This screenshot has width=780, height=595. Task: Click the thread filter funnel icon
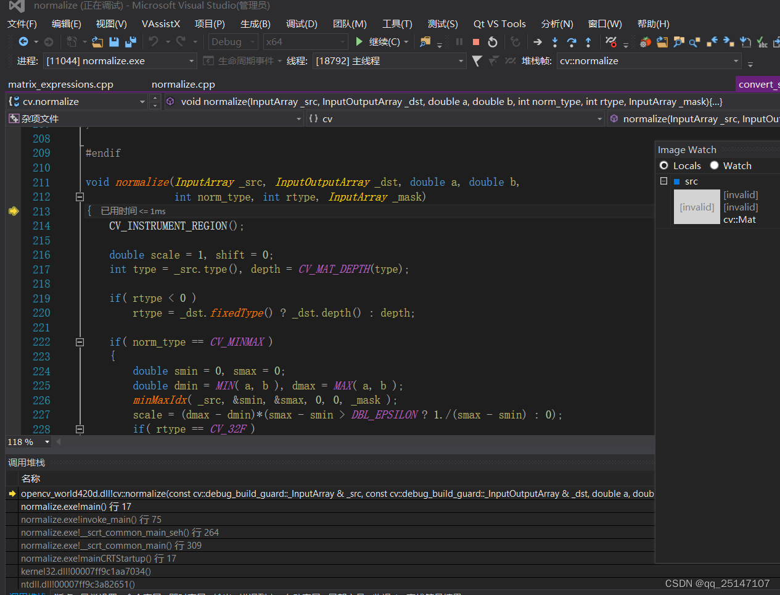[x=477, y=61]
